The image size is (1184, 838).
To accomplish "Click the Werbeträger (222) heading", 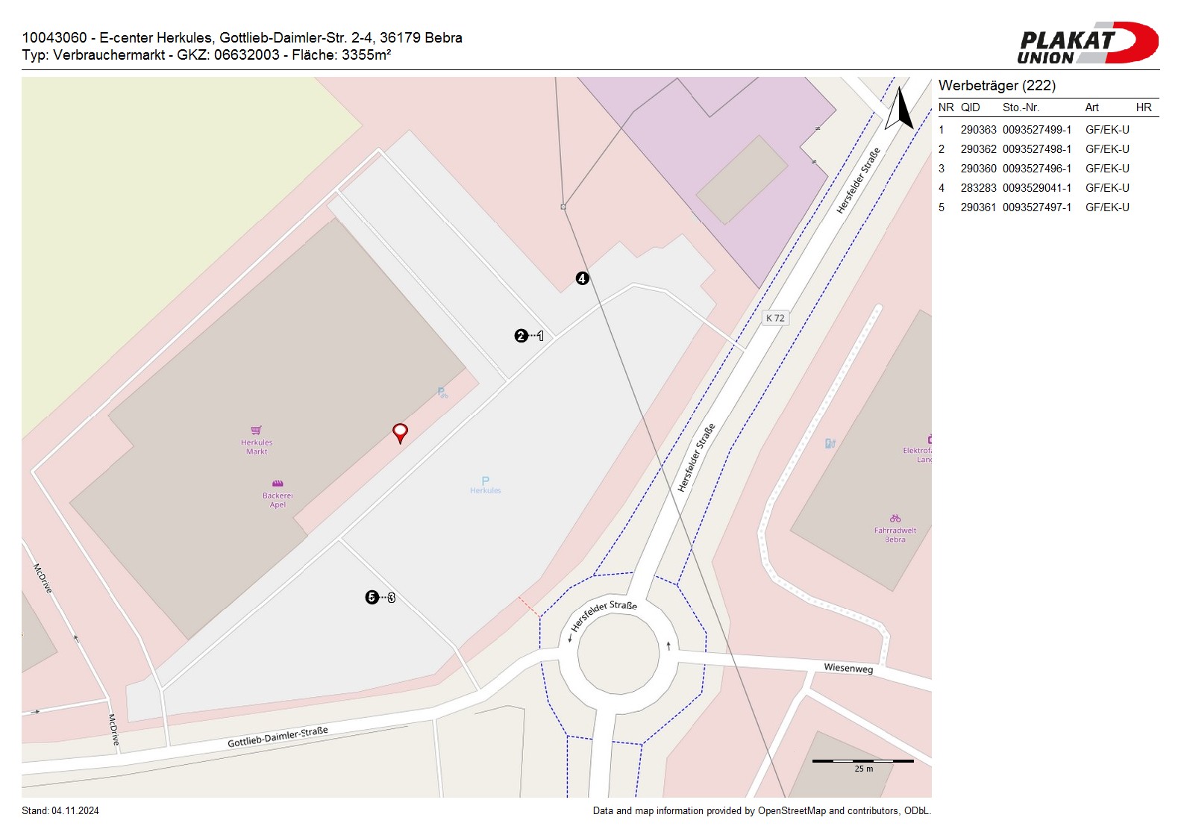I will pyautogui.click(x=997, y=86).
